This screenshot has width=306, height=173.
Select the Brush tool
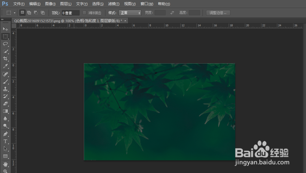(x=5, y=81)
